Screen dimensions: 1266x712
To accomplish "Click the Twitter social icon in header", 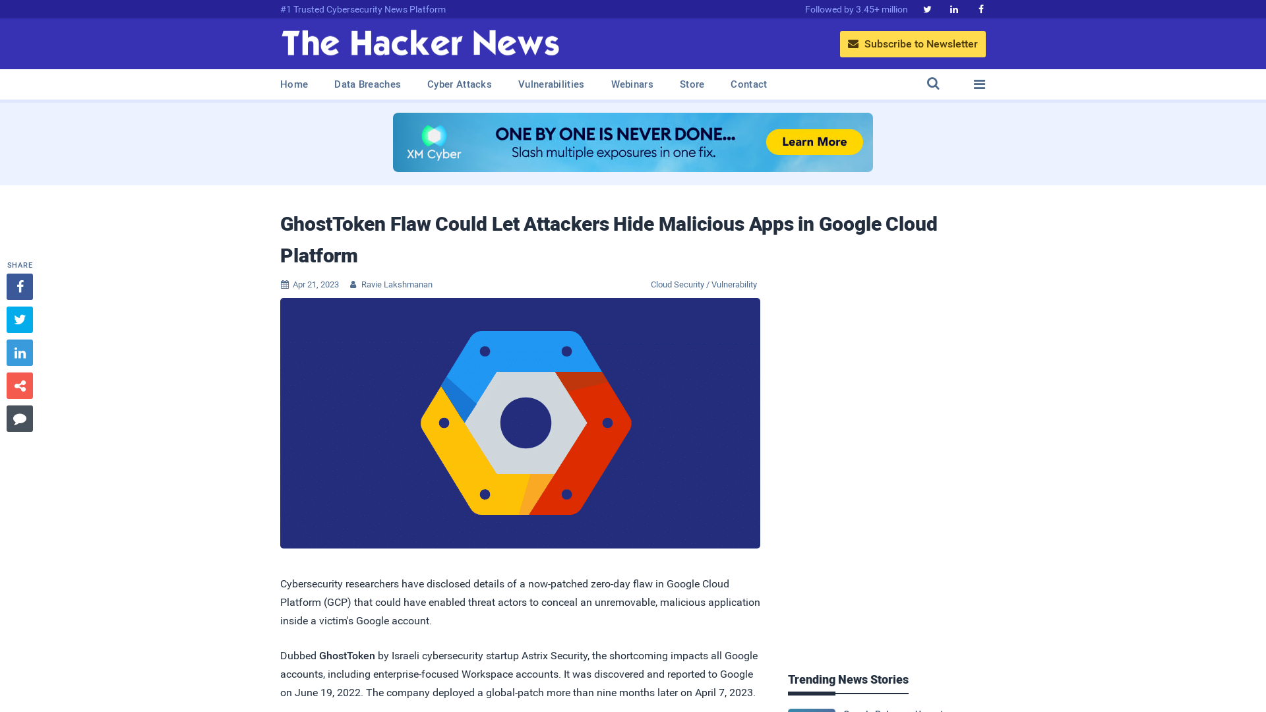I will click(927, 9).
